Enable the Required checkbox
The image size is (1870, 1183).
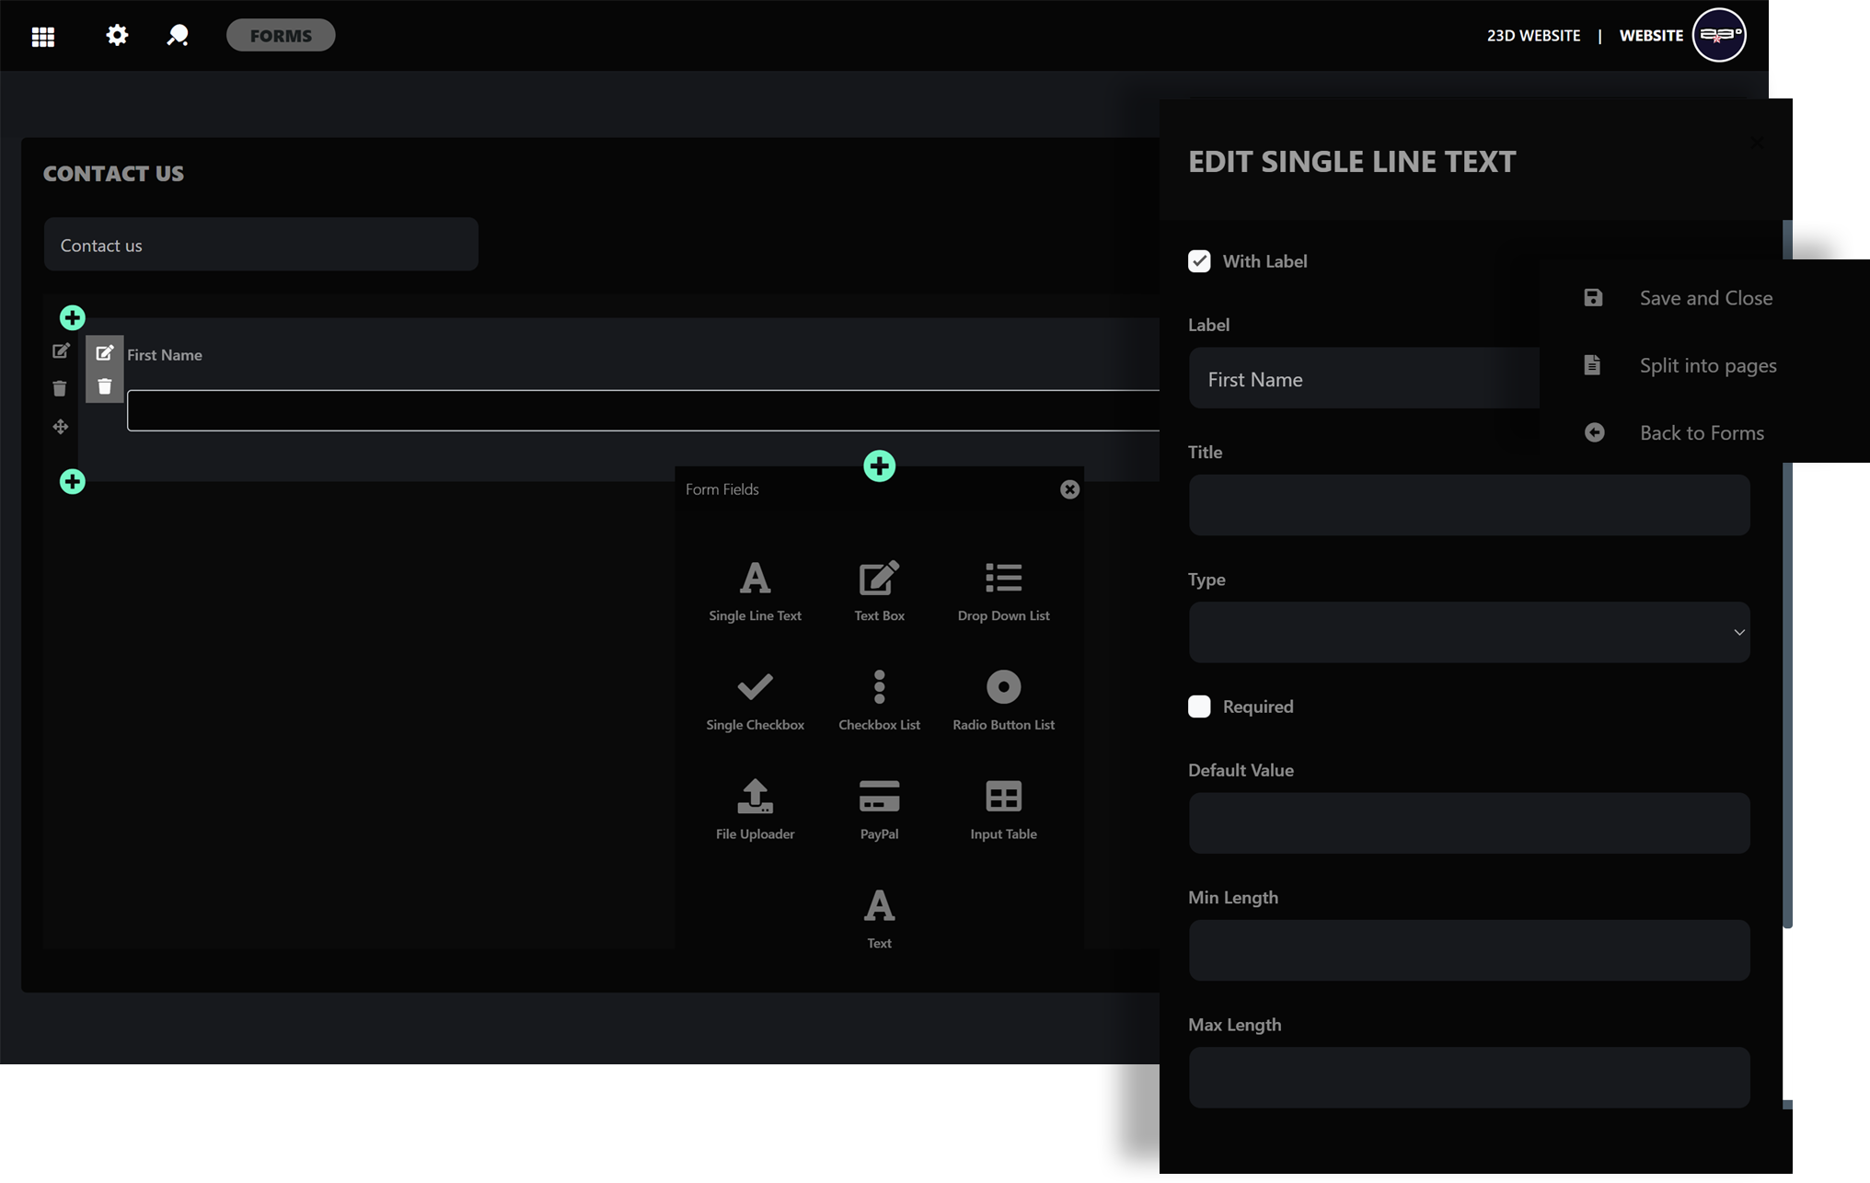[1199, 706]
